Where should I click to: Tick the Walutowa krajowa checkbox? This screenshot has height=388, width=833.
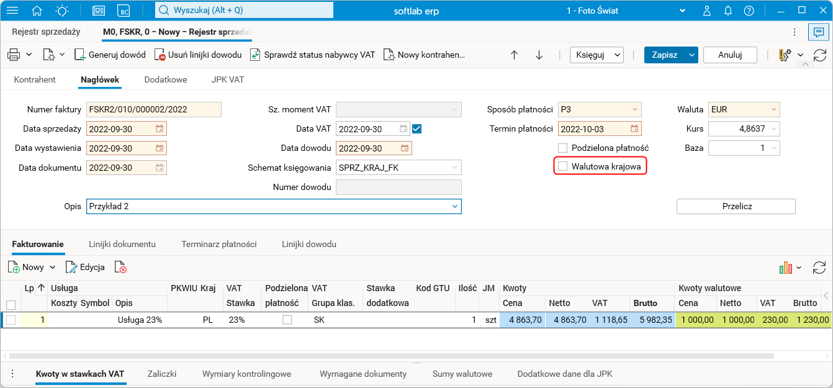(563, 166)
